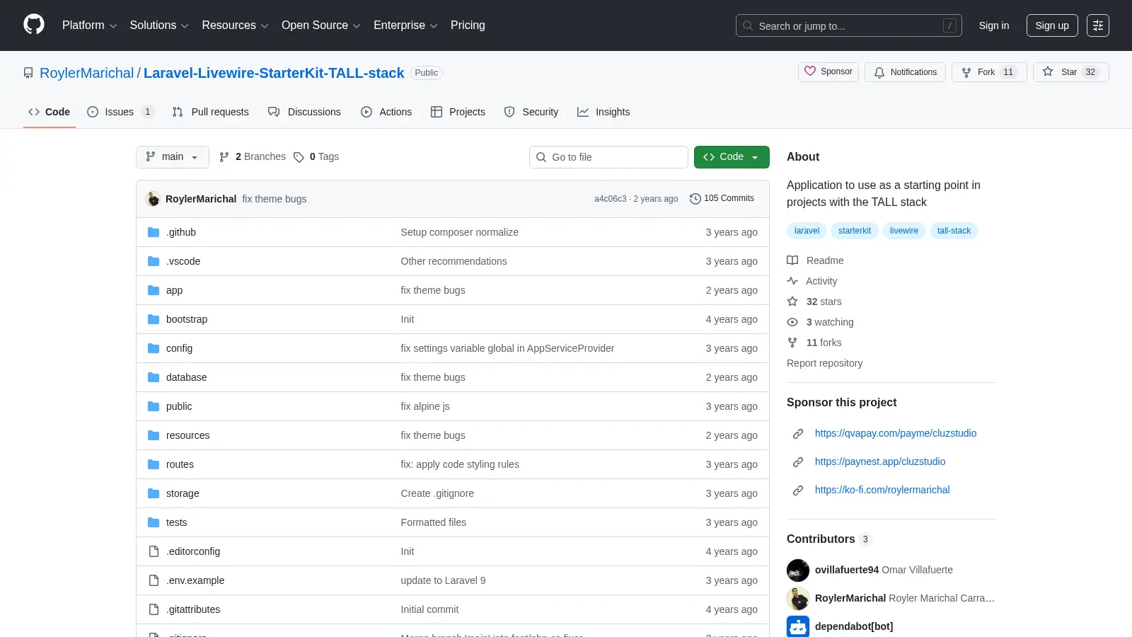Viewport: 1132px width, 637px height.
Task: Click the .env.example file icon
Action: pos(154,580)
